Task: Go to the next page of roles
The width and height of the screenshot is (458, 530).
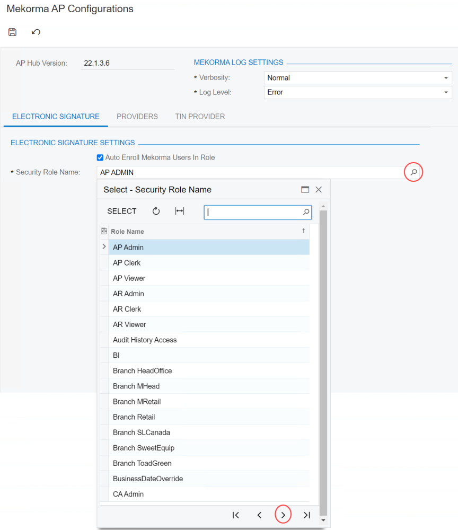Action: pyautogui.click(x=283, y=515)
